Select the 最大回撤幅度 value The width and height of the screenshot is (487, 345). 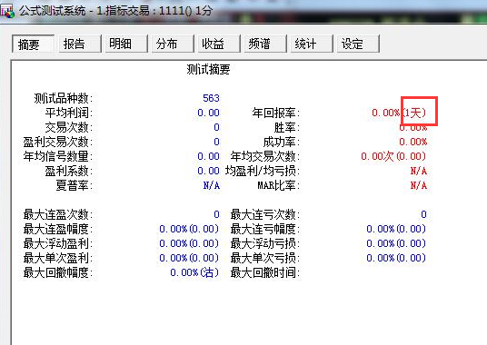click(194, 272)
